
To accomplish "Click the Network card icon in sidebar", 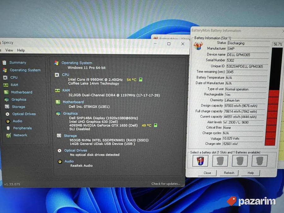I will 9,135.
